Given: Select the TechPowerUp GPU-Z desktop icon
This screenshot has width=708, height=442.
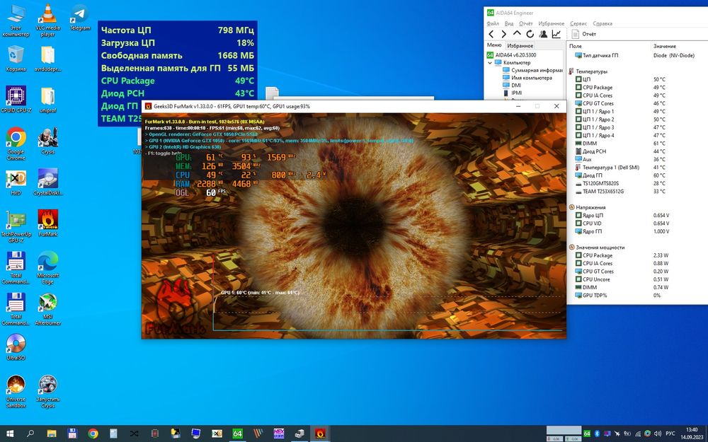Looking at the screenshot, I should pyautogui.click(x=16, y=227).
